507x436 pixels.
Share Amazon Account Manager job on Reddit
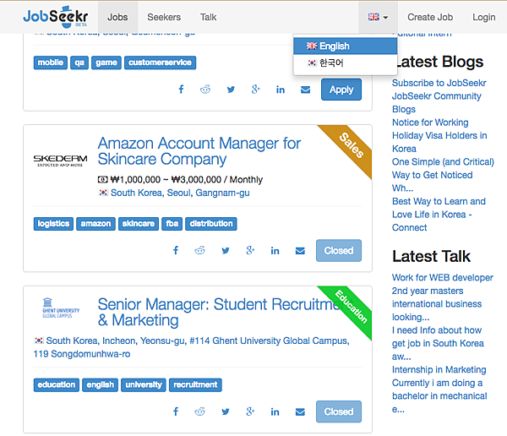pos(200,250)
